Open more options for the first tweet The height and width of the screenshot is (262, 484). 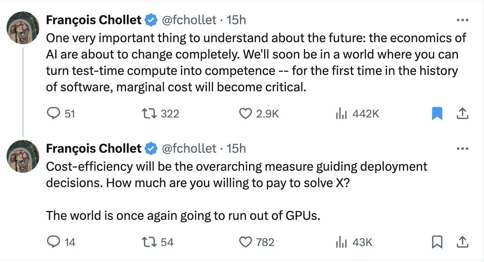point(462,20)
